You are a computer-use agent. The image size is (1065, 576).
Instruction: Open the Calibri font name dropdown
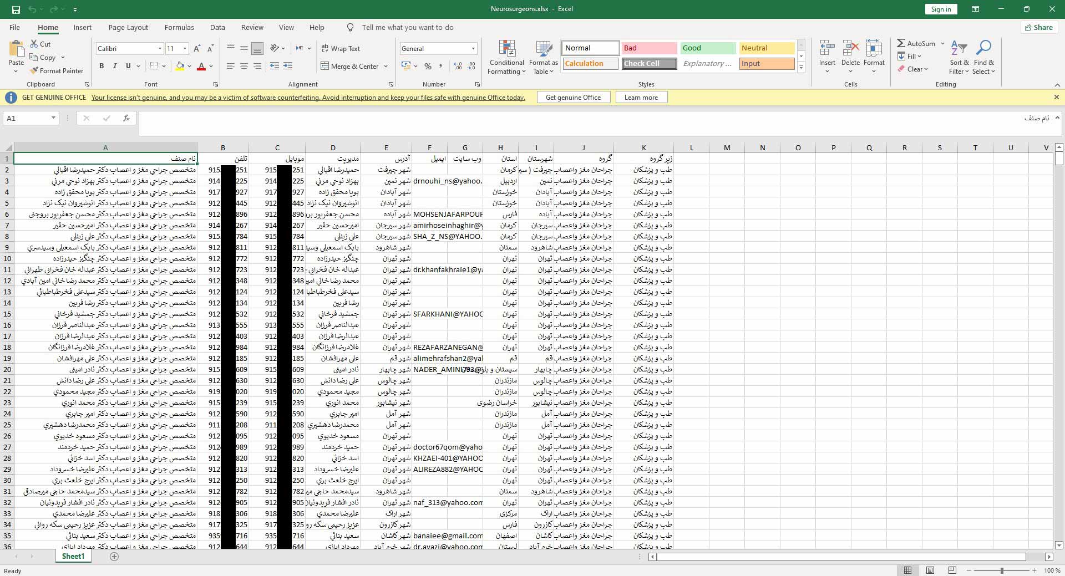coord(160,49)
